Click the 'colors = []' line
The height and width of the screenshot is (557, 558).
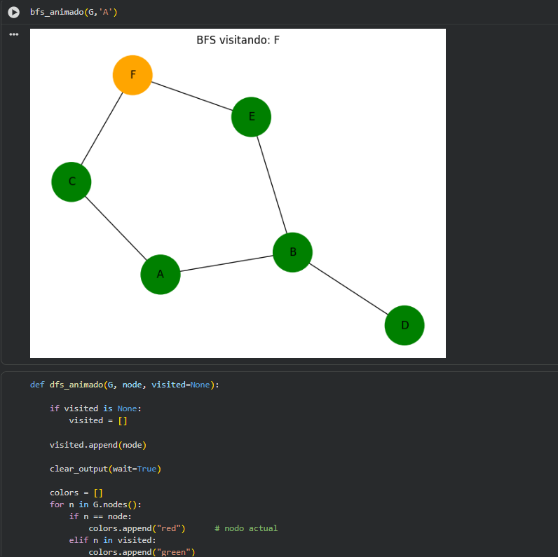coord(76,493)
